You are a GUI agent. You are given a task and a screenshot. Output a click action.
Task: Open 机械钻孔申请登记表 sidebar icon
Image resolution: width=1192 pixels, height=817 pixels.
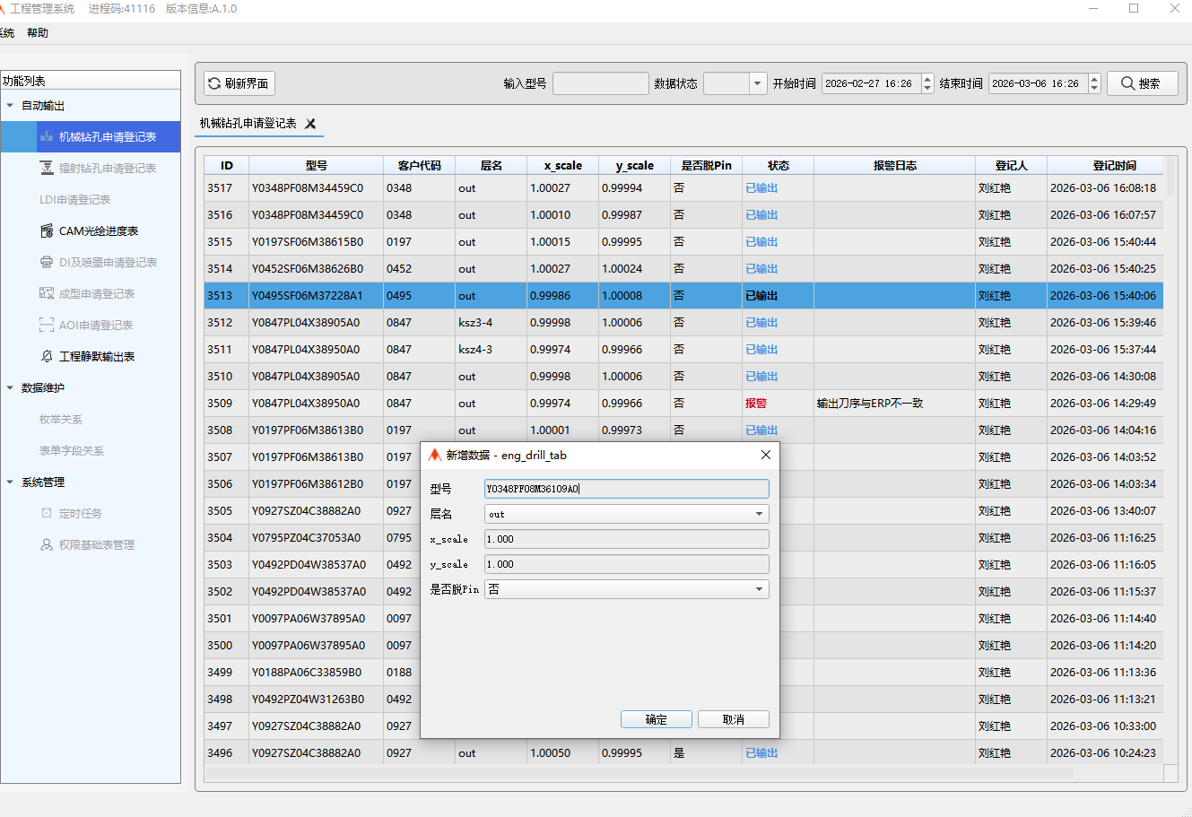[47, 136]
